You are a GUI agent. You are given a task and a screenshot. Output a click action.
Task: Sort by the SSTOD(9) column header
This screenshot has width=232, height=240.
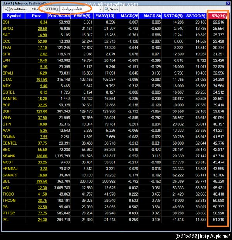[196, 16]
